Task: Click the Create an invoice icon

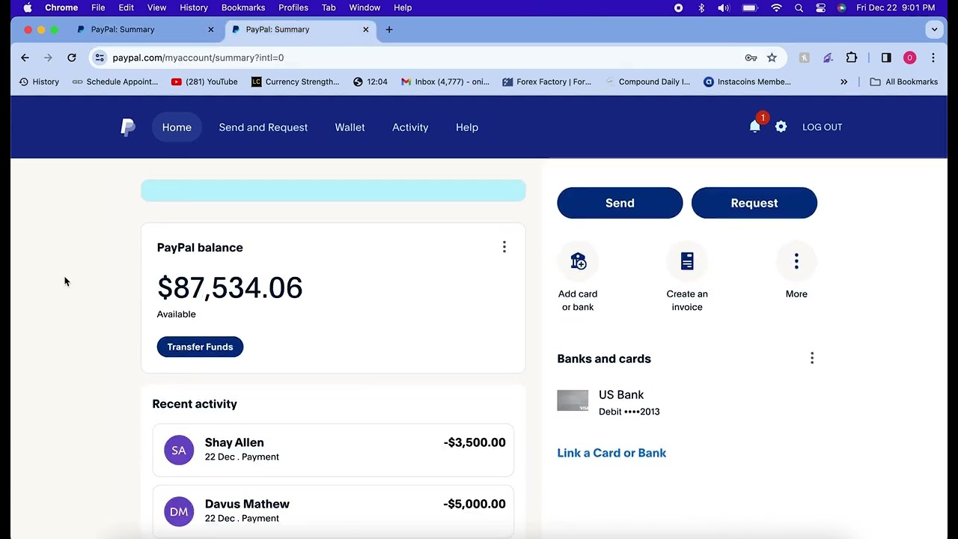Action: pyautogui.click(x=687, y=261)
